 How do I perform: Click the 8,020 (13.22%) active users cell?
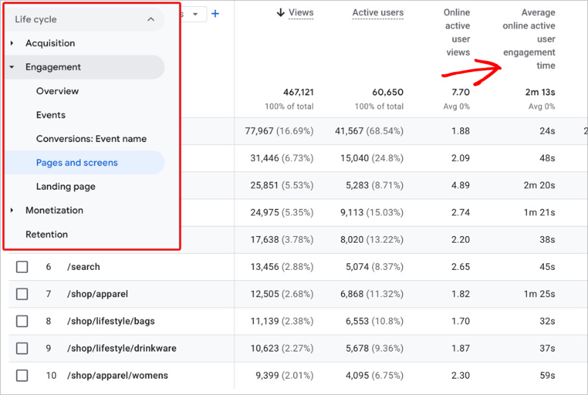pos(372,240)
